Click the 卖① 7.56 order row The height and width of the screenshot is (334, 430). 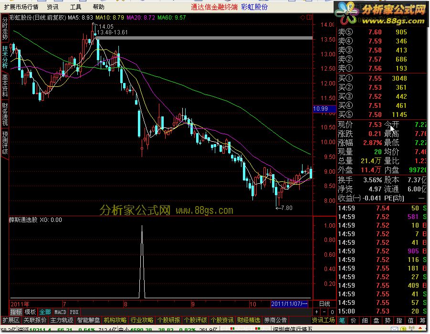[x=382, y=68]
